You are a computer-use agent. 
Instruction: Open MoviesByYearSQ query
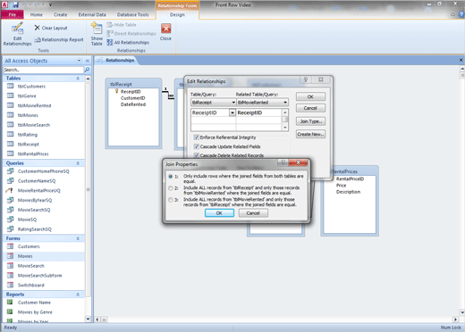point(35,200)
